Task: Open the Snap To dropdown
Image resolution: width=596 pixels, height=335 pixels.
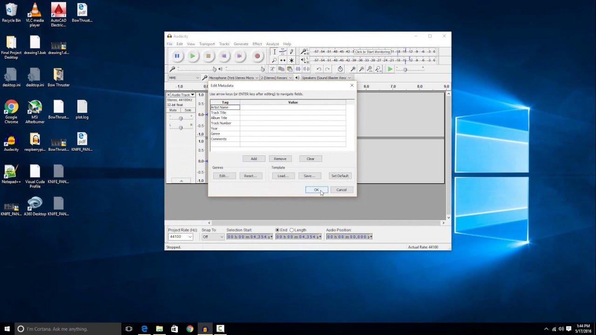Action: coord(213,237)
